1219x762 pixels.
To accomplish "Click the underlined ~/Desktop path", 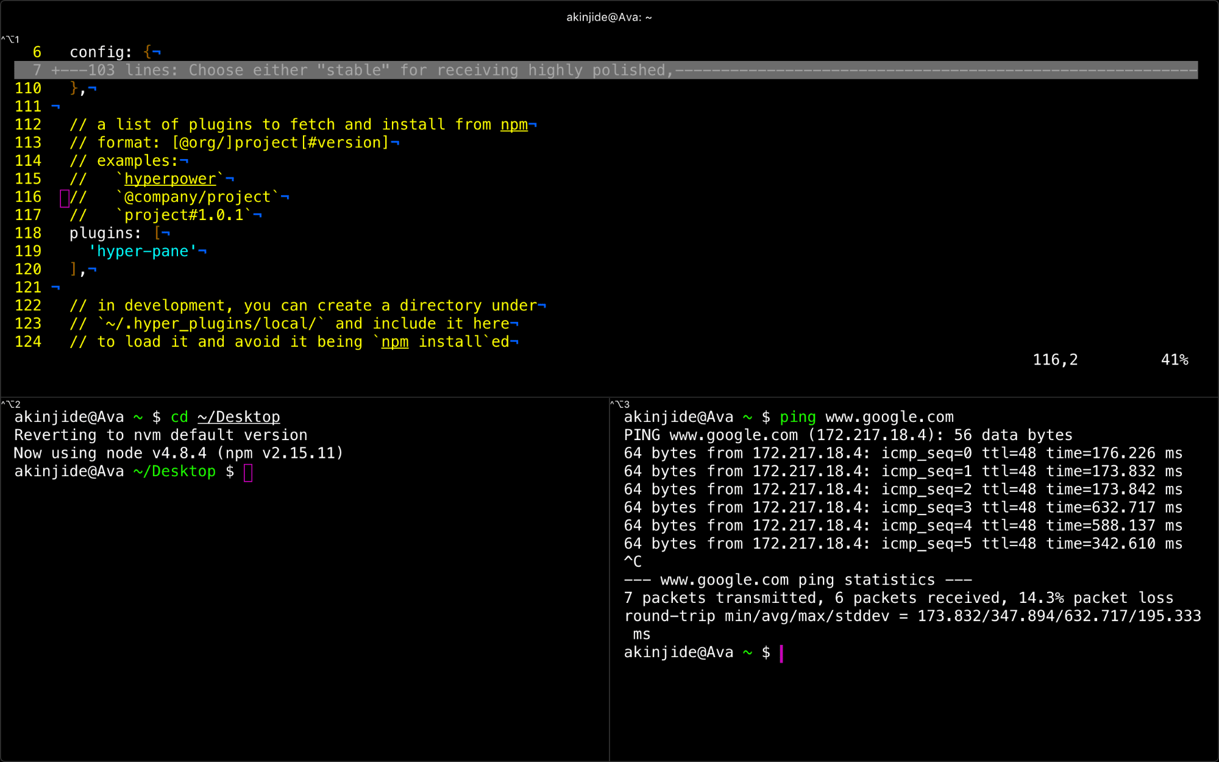I will 238,417.
